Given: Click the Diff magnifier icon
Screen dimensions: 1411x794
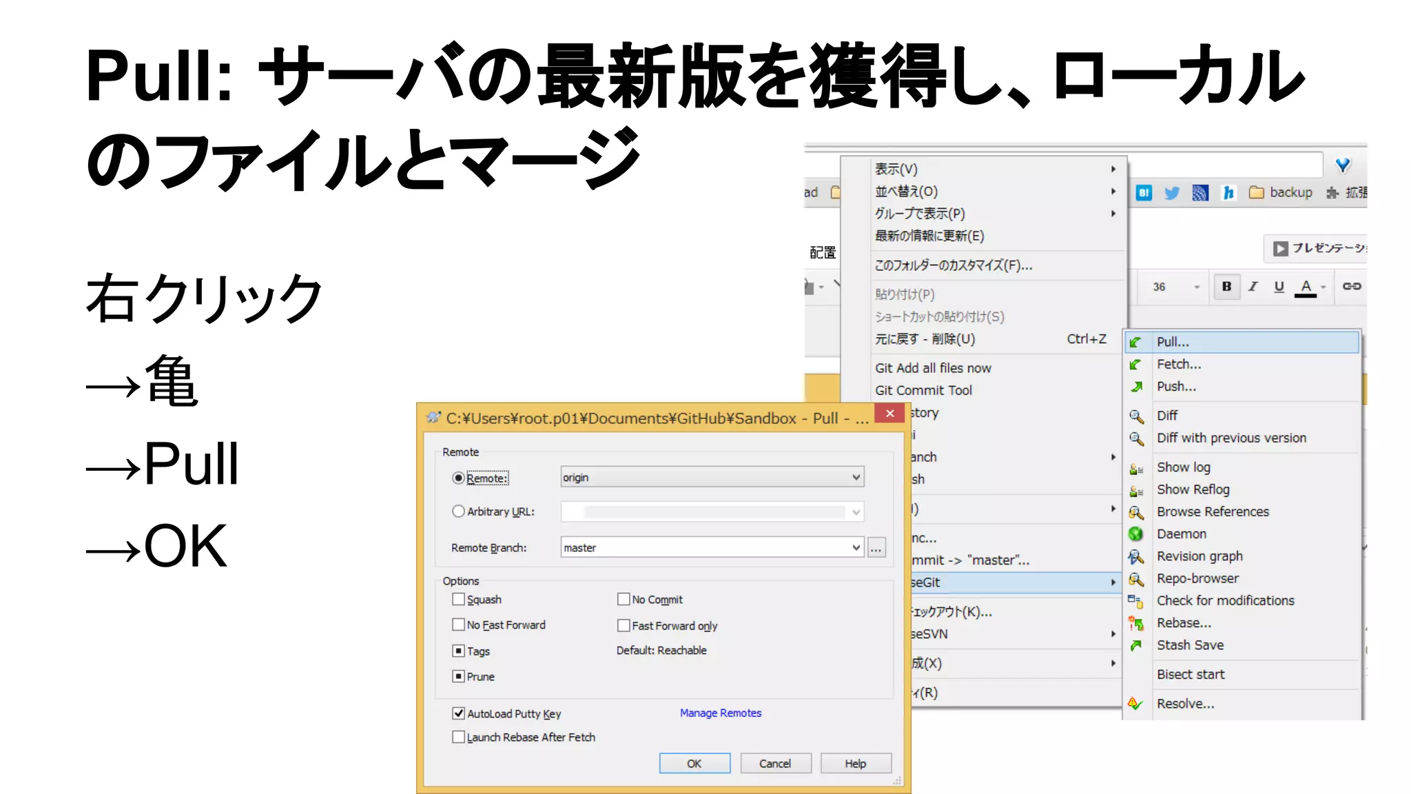Looking at the screenshot, I should [1135, 416].
